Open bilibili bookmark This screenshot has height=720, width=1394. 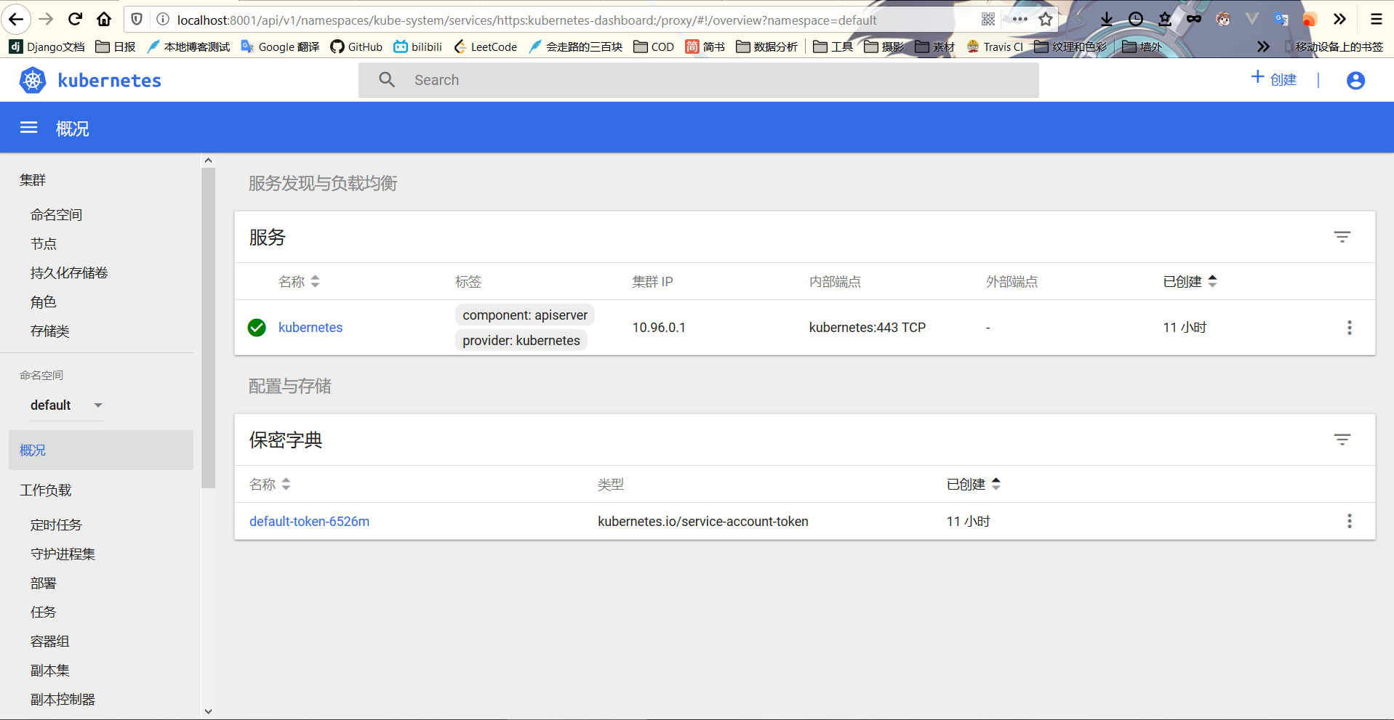pos(418,46)
